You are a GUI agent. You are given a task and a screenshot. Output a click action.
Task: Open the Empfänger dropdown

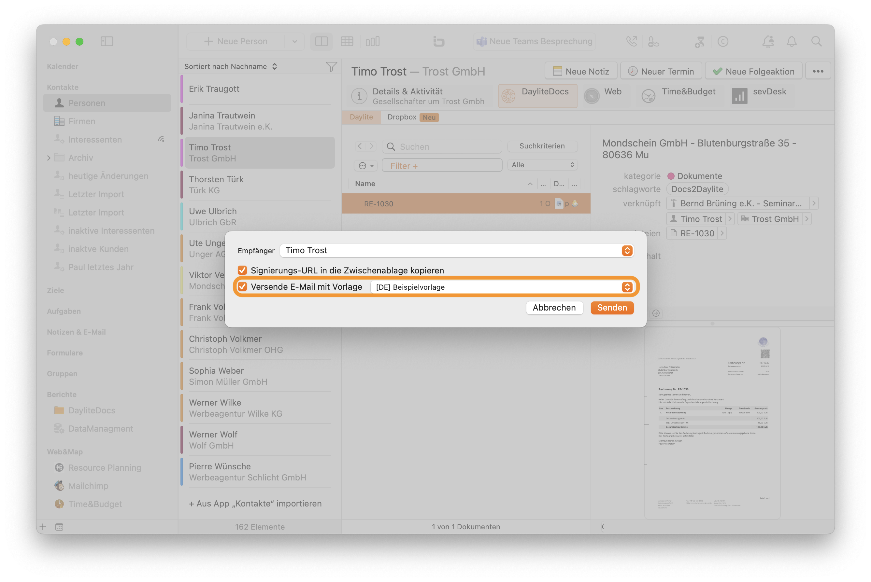[456, 251]
